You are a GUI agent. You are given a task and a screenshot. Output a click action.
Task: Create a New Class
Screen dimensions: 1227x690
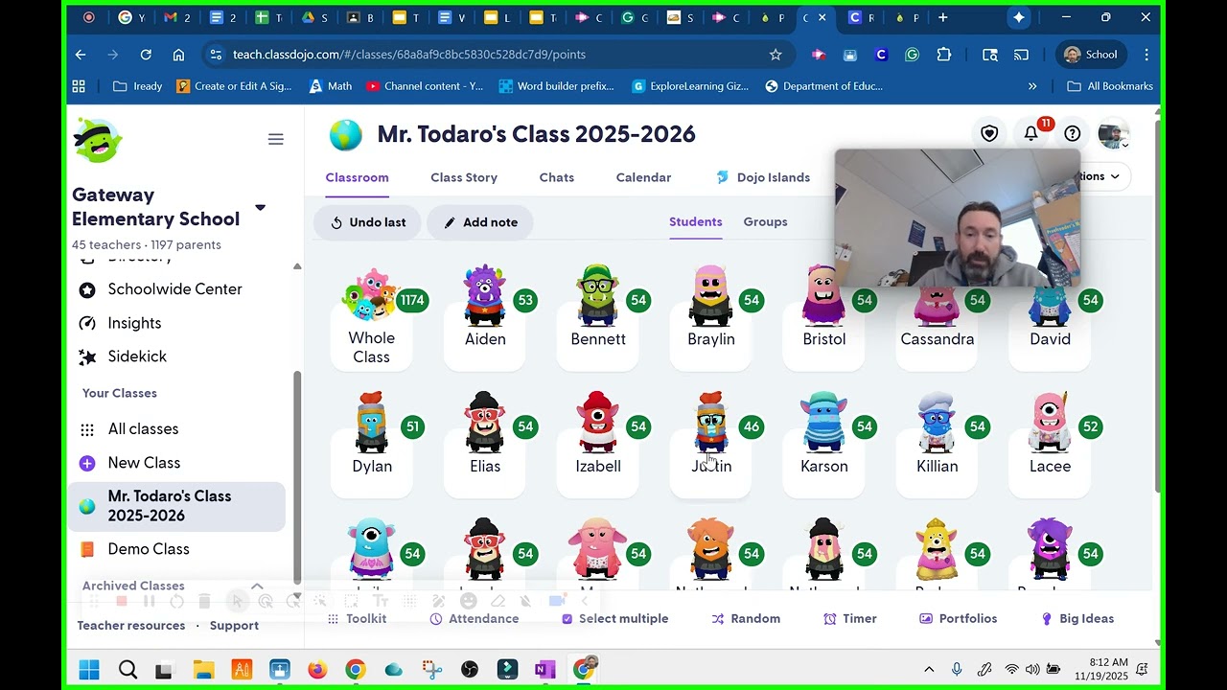tap(144, 463)
